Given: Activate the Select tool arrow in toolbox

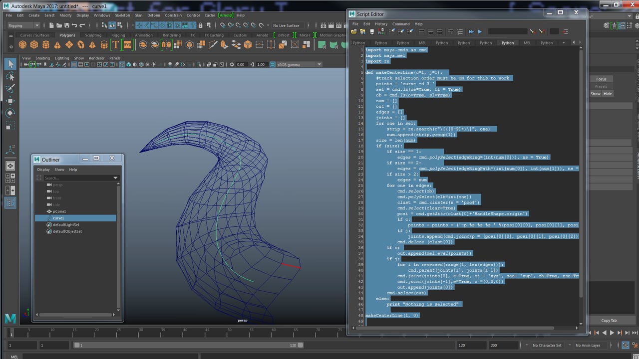Looking at the screenshot, I should [10, 64].
